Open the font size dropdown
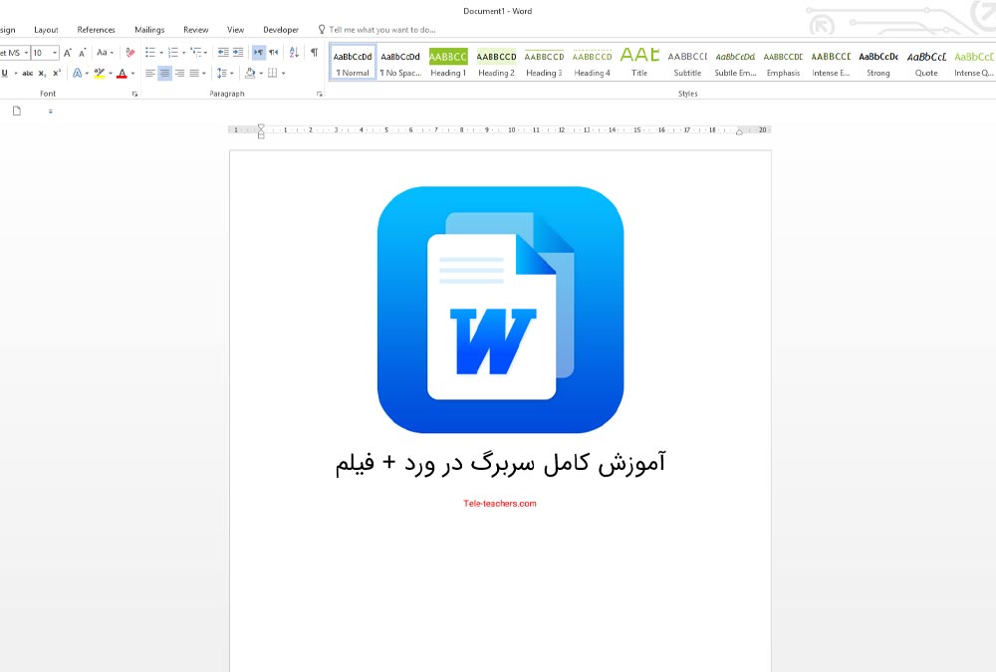 click(55, 53)
